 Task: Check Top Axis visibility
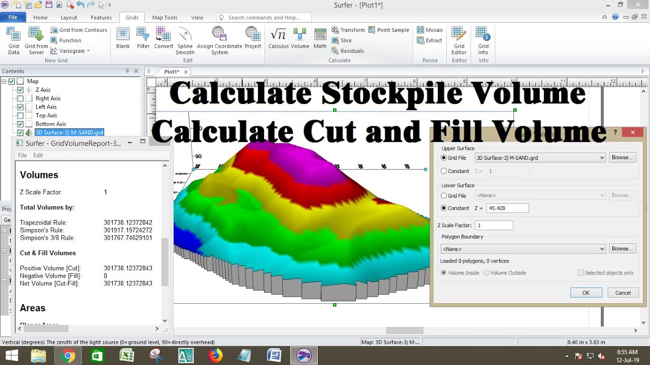click(20, 116)
